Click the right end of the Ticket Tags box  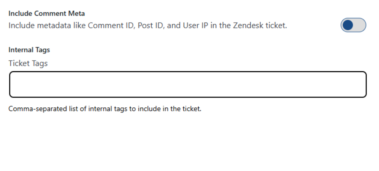pyautogui.click(x=362, y=84)
